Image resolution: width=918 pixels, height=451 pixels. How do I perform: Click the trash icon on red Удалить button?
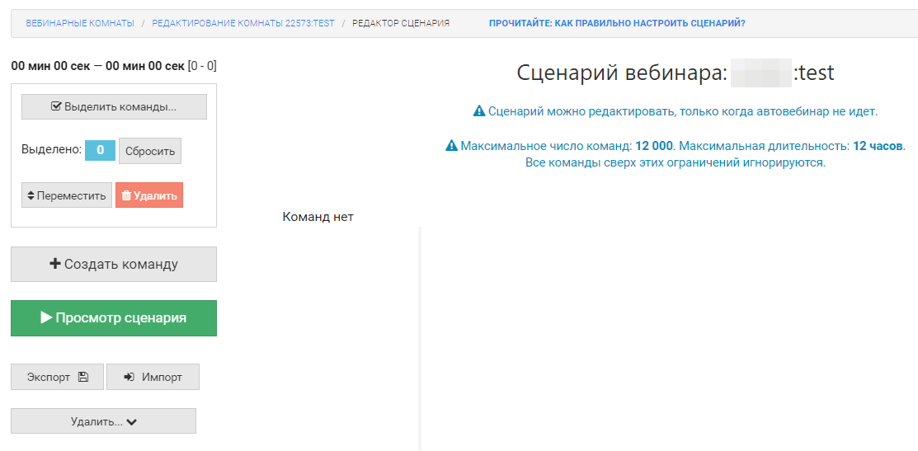point(126,196)
